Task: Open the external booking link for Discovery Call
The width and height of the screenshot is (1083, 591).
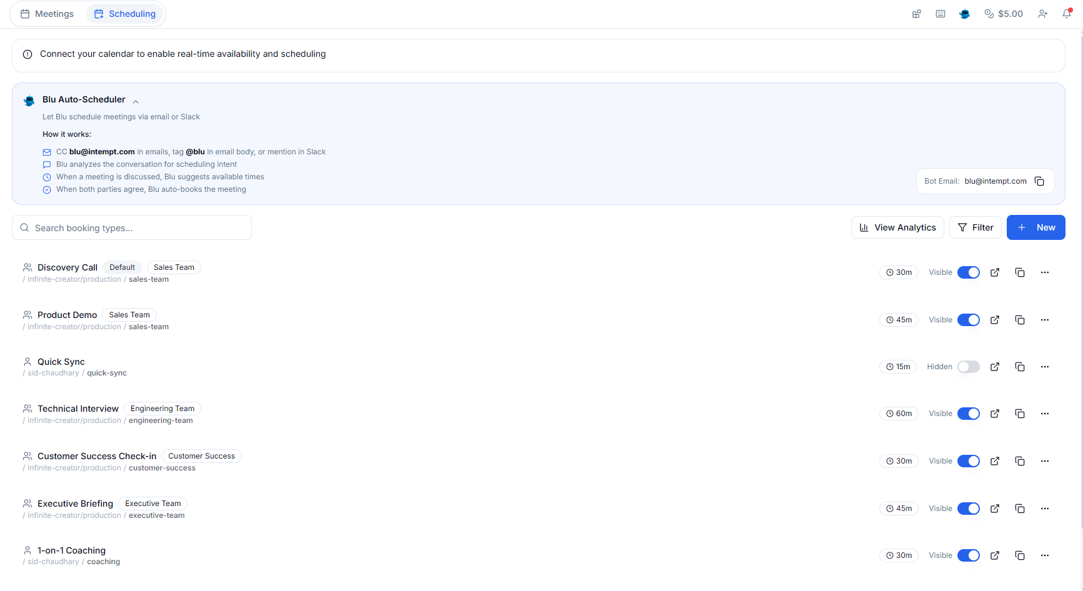Action: click(995, 272)
